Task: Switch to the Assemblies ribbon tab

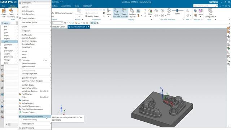Action: (66, 6)
